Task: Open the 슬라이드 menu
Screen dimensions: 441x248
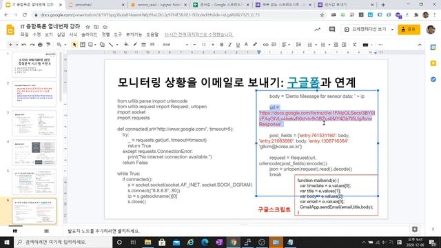Action: point(89,34)
